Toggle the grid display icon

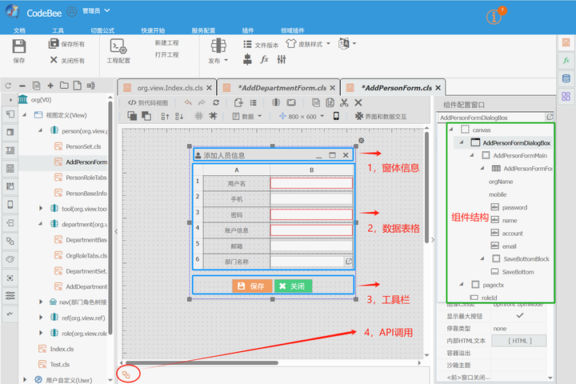(198, 116)
